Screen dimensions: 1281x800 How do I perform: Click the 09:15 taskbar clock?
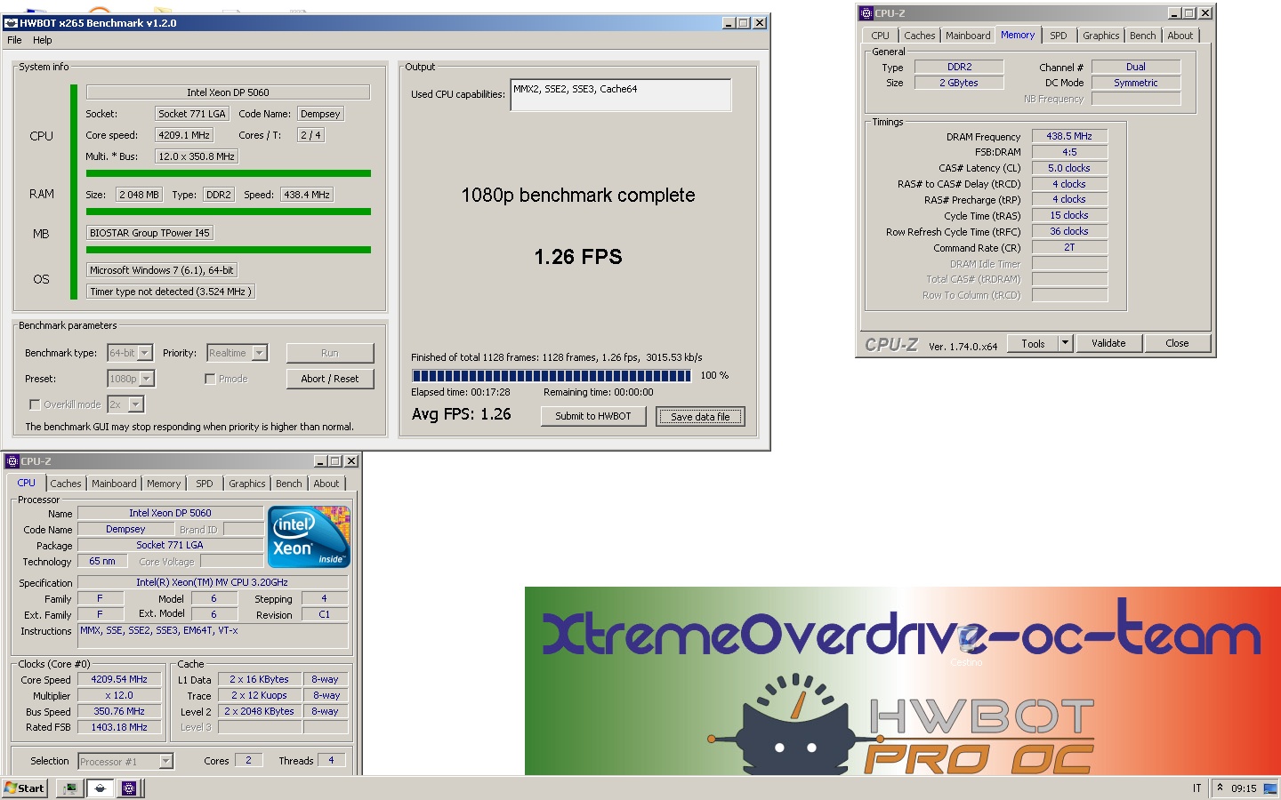(1244, 788)
